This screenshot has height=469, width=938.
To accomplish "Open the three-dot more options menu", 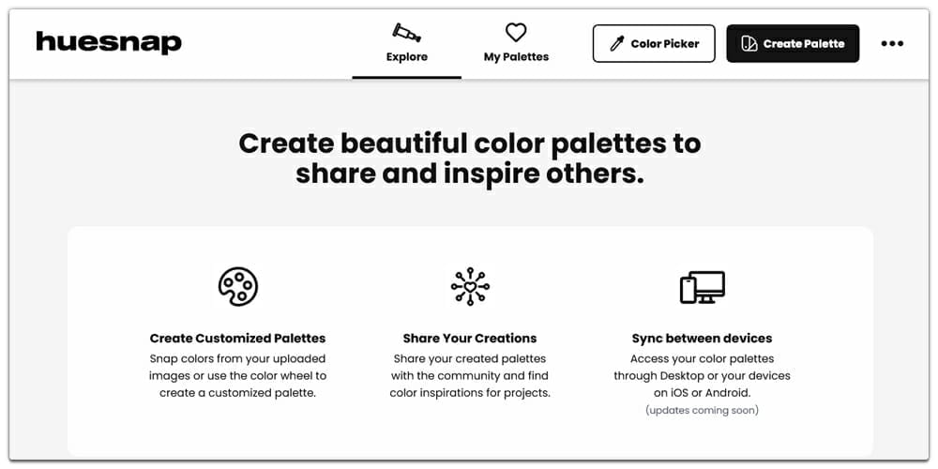I will (892, 43).
